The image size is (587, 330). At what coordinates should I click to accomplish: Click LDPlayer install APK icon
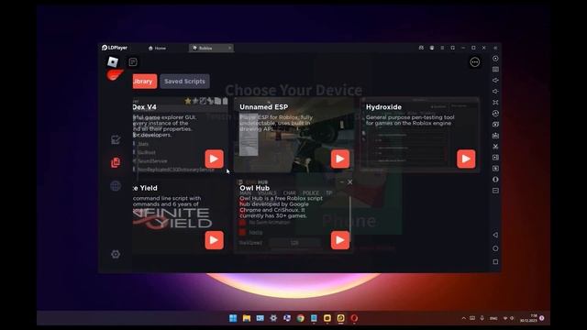[495, 136]
